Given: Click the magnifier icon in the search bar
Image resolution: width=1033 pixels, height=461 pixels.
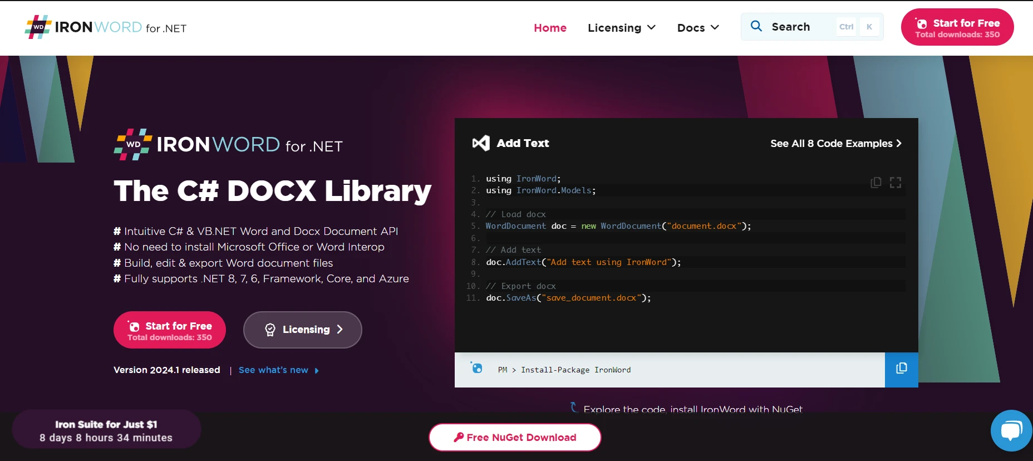Looking at the screenshot, I should coord(756,26).
